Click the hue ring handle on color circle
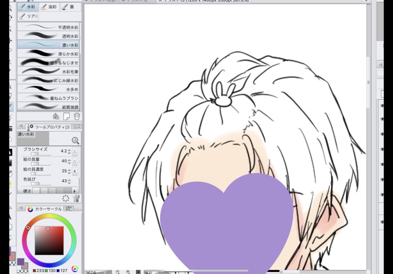This screenshot has width=393, height=274. 28,227
